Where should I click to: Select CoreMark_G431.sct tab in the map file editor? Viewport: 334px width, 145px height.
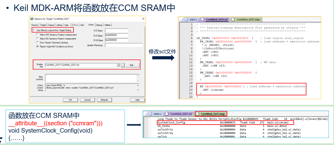(180, 114)
